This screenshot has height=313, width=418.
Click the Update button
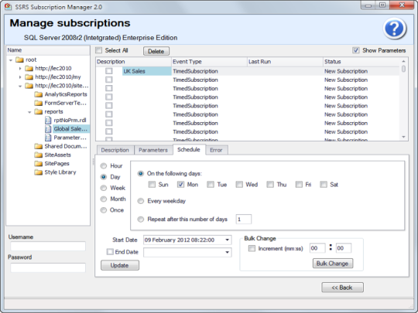(120, 265)
